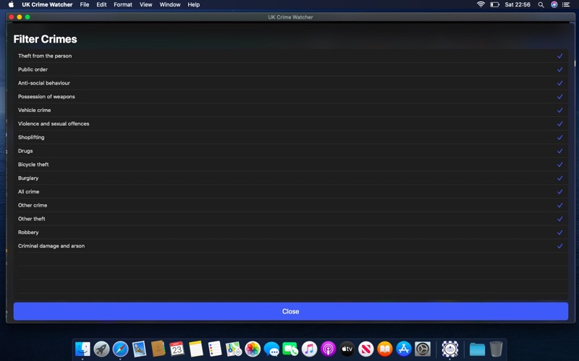The height and width of the screenshot is (361, 579).
Task: Open the Trash in dock
Action: click(496, 349)
